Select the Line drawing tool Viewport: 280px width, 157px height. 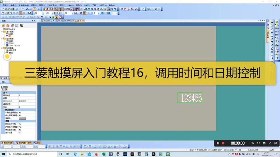coord(272,29)
